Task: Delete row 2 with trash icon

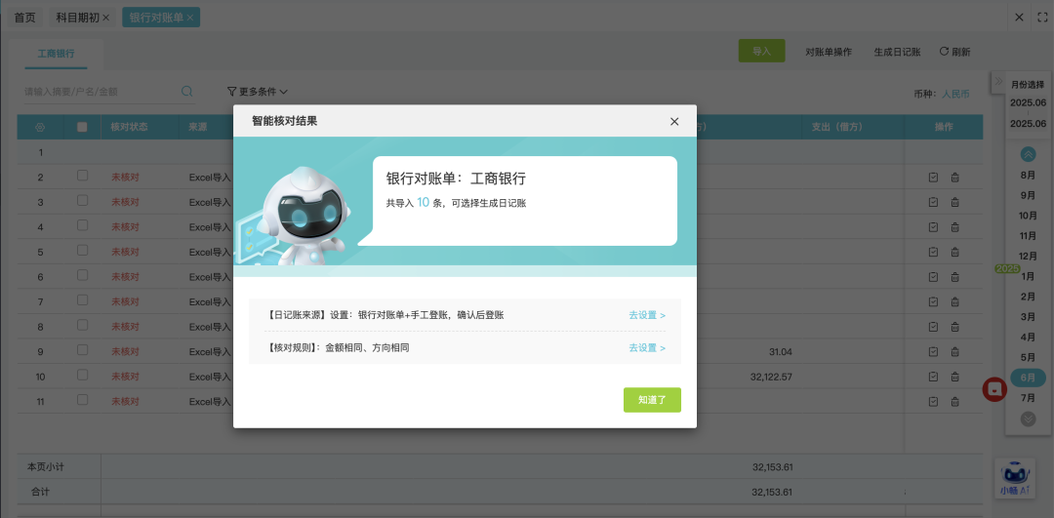Action: [x=954, y=178]
